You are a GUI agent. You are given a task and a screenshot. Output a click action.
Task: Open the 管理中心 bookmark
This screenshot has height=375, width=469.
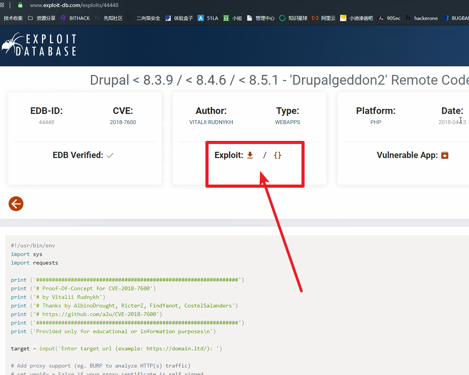[x=260, y=18]
